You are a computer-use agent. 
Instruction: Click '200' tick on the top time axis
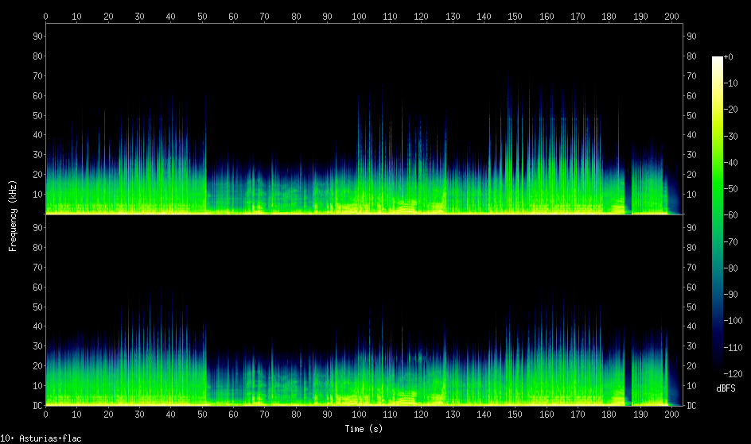pos(671,16)
